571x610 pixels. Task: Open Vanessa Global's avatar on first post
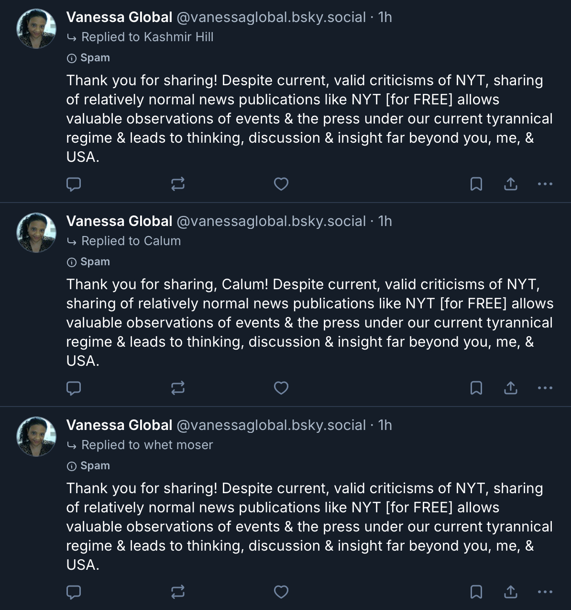(37, 29)
